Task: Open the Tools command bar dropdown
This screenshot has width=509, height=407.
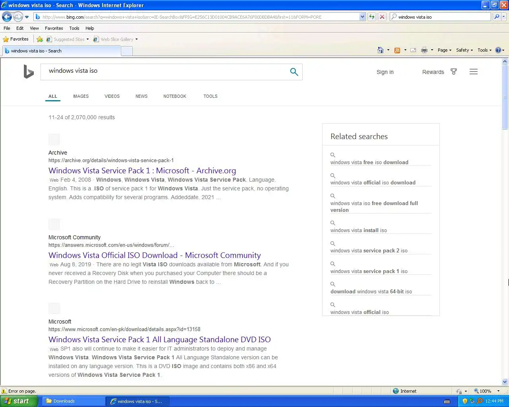Action: [485, 50]
